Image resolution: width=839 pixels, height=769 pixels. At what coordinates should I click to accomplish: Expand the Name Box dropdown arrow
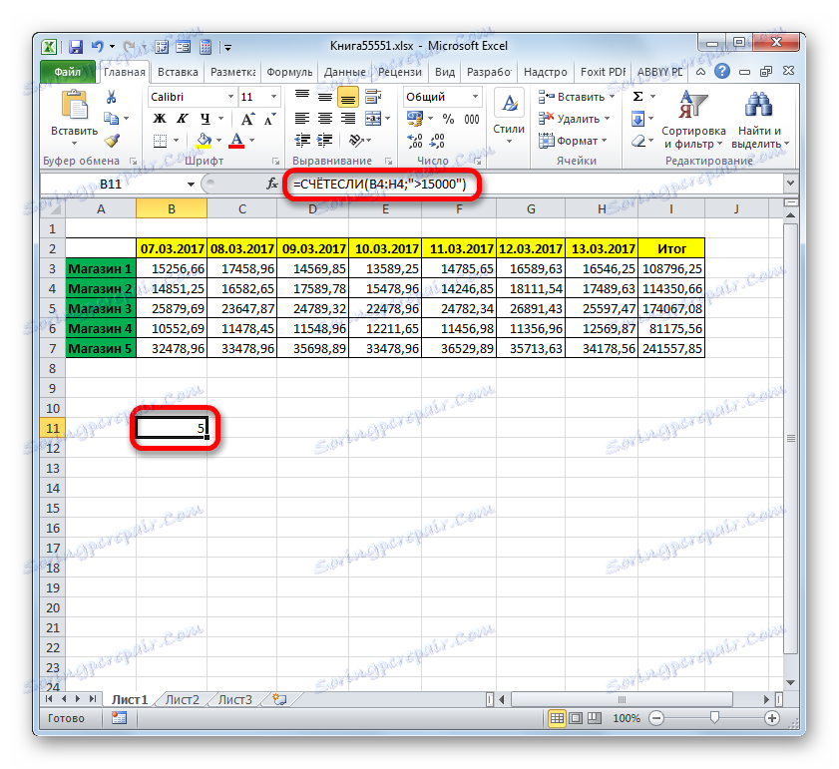point(191,185)
